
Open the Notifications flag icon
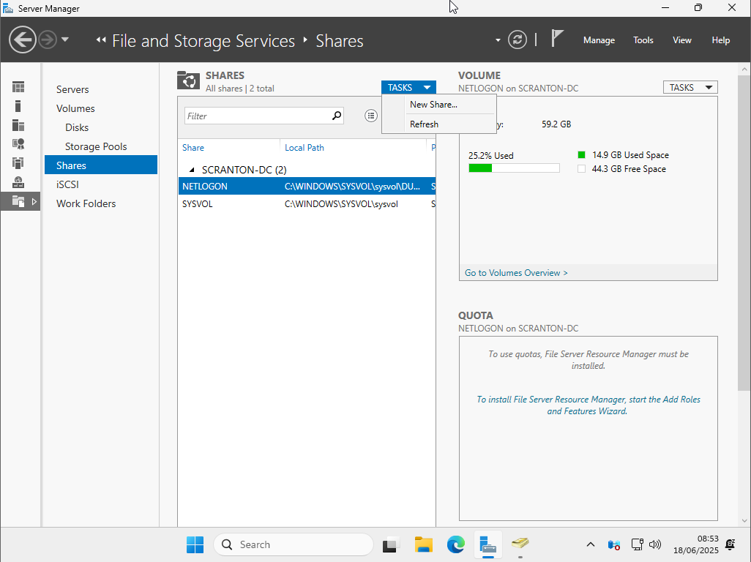556,38
